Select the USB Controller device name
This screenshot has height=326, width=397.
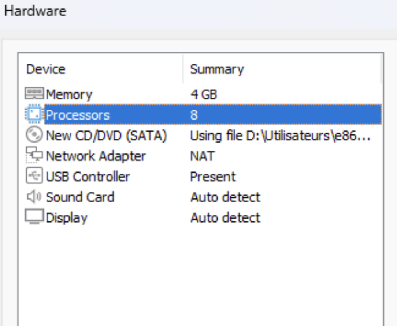pos(88,177)
